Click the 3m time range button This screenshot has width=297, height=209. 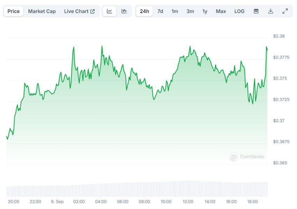coord(190,11)
